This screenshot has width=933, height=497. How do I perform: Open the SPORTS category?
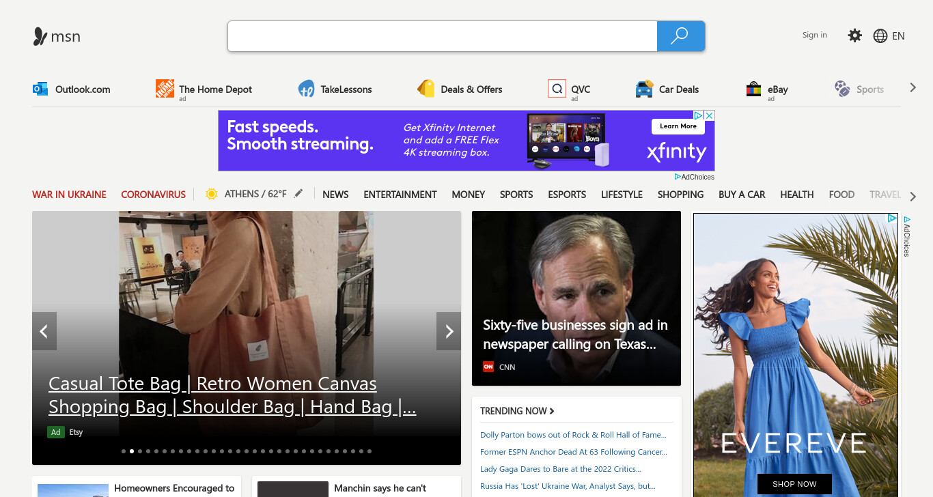coord(516,195)
